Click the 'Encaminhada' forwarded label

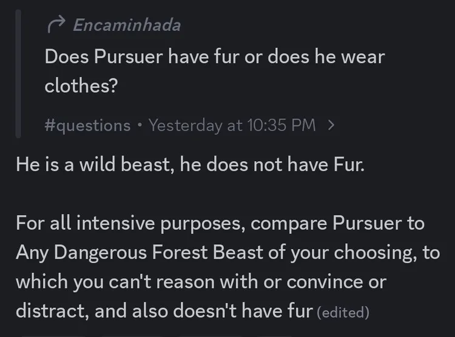pyautogui.click(x=127, y=25)
